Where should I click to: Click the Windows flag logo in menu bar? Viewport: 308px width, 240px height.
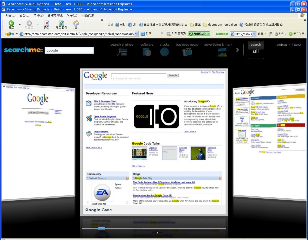point(302,15)
